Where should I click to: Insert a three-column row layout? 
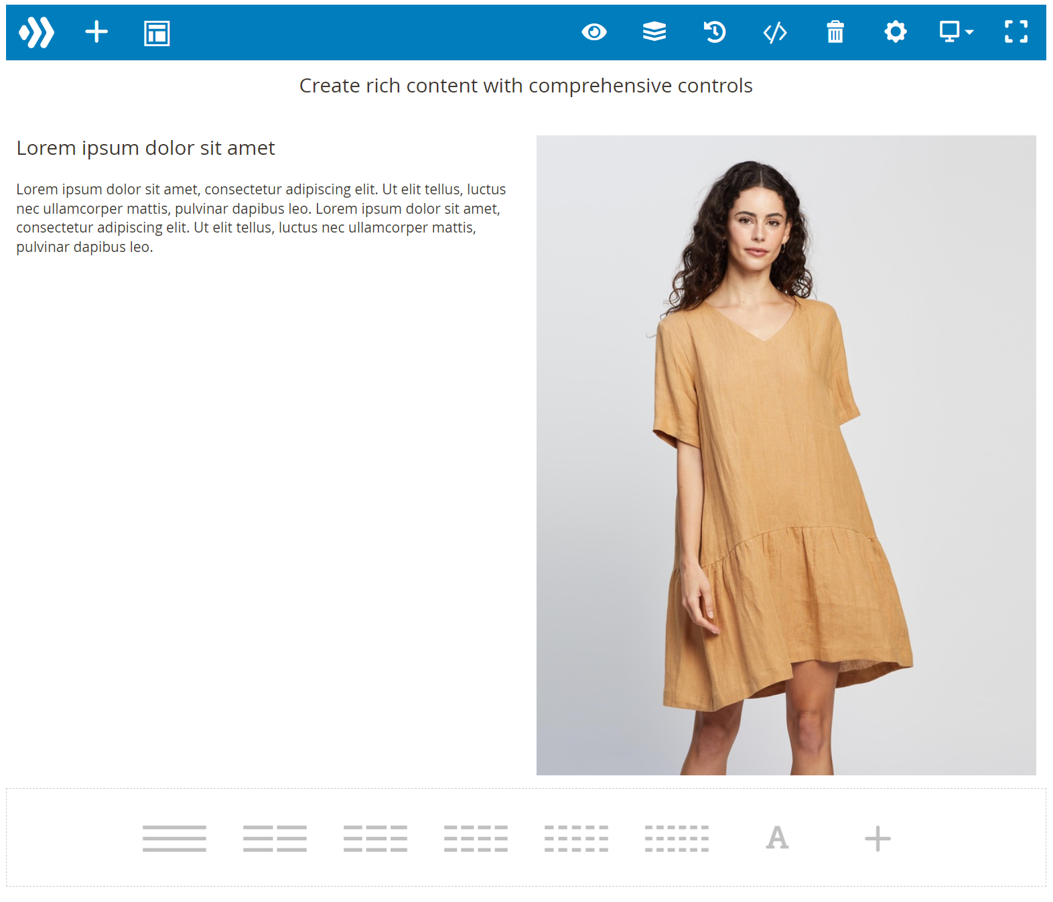point(375,838)
